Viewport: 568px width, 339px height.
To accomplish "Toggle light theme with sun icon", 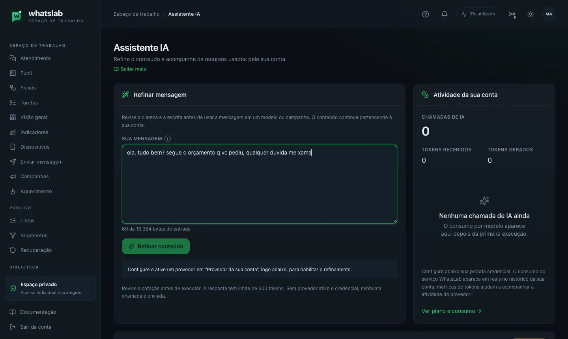I will pyautogui.click(x=531, y=14).
